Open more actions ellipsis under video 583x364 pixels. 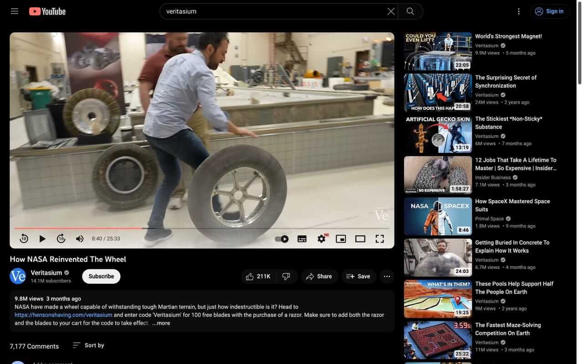(x=387, y=276)
